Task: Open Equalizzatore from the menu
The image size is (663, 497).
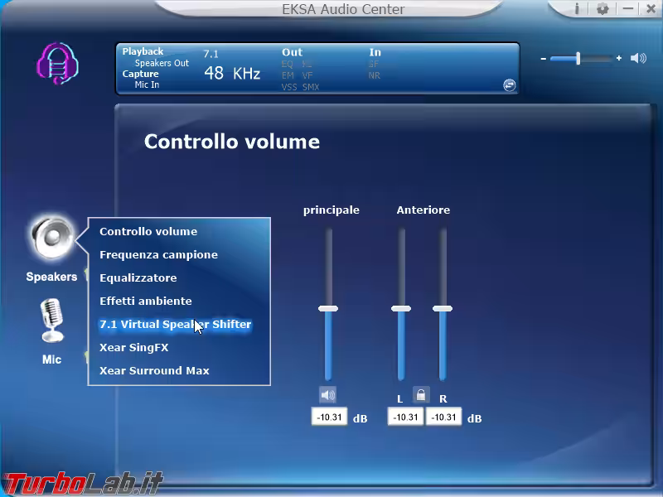Action: pos(138,278)
